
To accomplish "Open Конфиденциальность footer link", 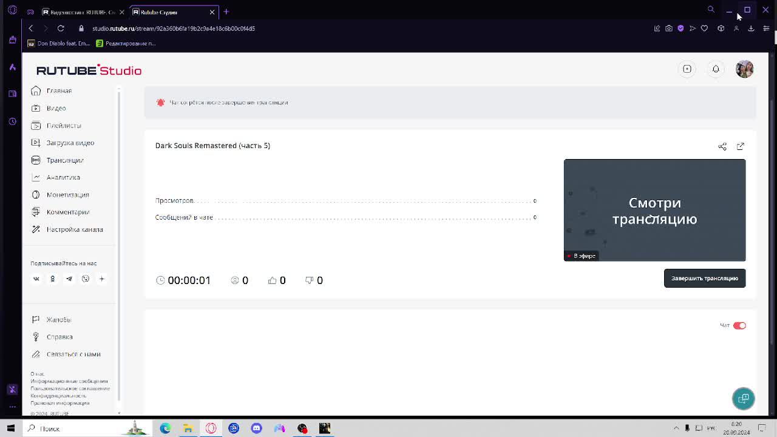I will click(x=58, y=396).
